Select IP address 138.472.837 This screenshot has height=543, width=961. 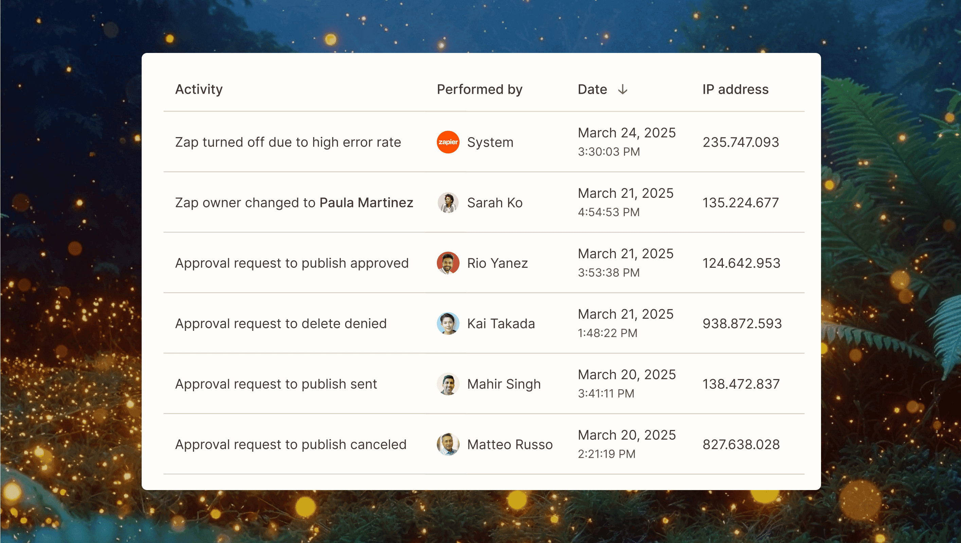click(x=741, y=384)
